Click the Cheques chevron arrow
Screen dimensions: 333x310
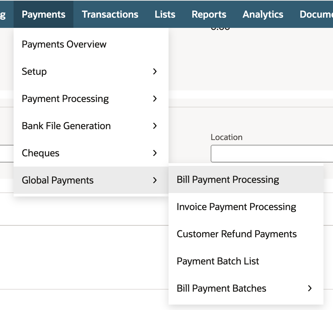point(155,153)
